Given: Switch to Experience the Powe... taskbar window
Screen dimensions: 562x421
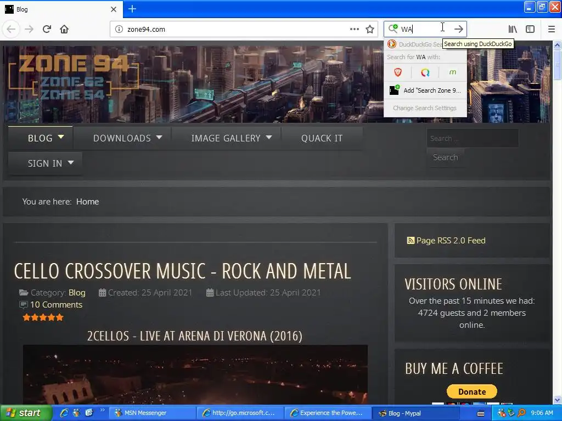Looking at the screenshot, I should [x=328, y=413].
